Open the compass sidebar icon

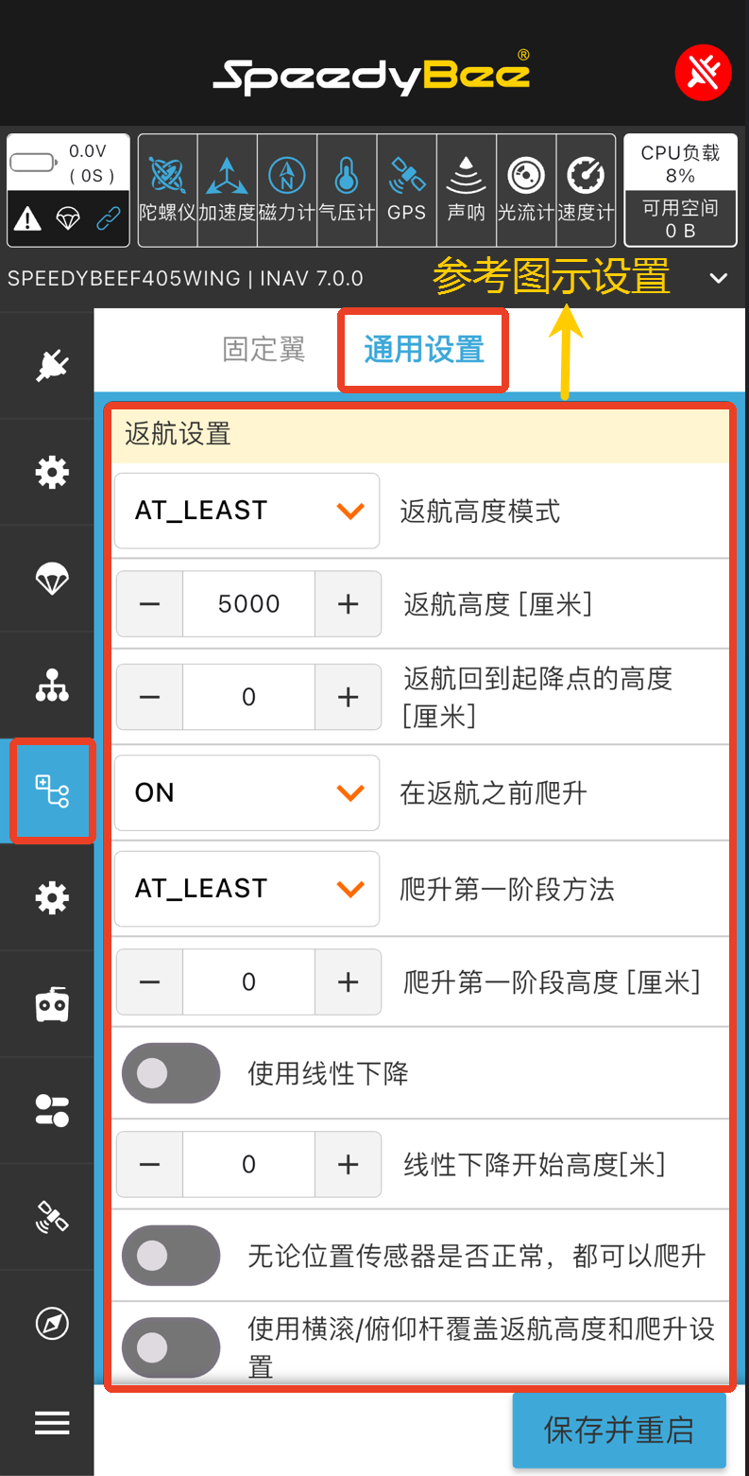[x=52, y=1323]
